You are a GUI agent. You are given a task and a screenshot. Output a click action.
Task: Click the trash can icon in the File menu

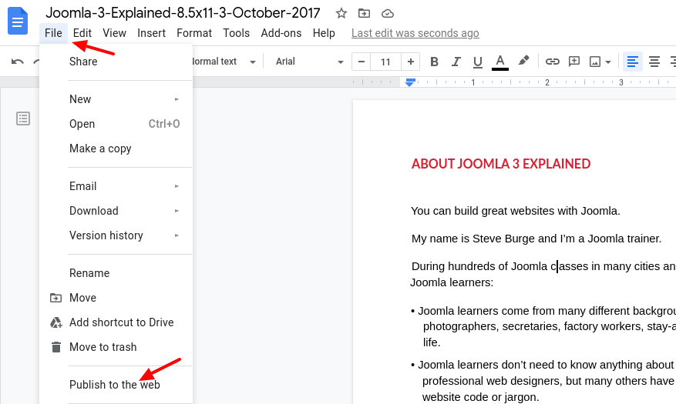click(x=56, y=347)
